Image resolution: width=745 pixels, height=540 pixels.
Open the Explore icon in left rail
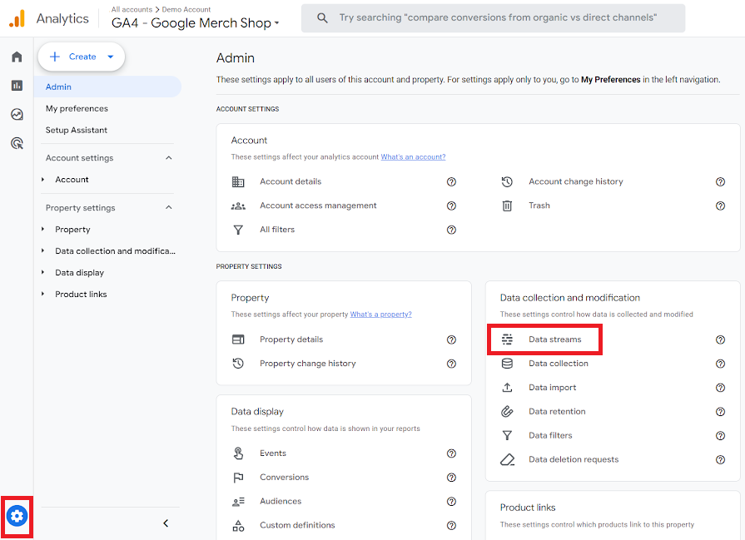pos(17,115)
